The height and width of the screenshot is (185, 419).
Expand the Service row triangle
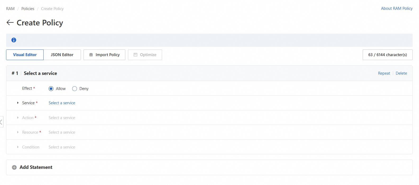(18, 103)
